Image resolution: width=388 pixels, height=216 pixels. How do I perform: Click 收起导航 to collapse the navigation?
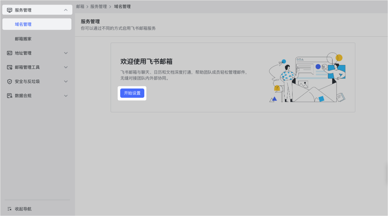coord(23,209)
